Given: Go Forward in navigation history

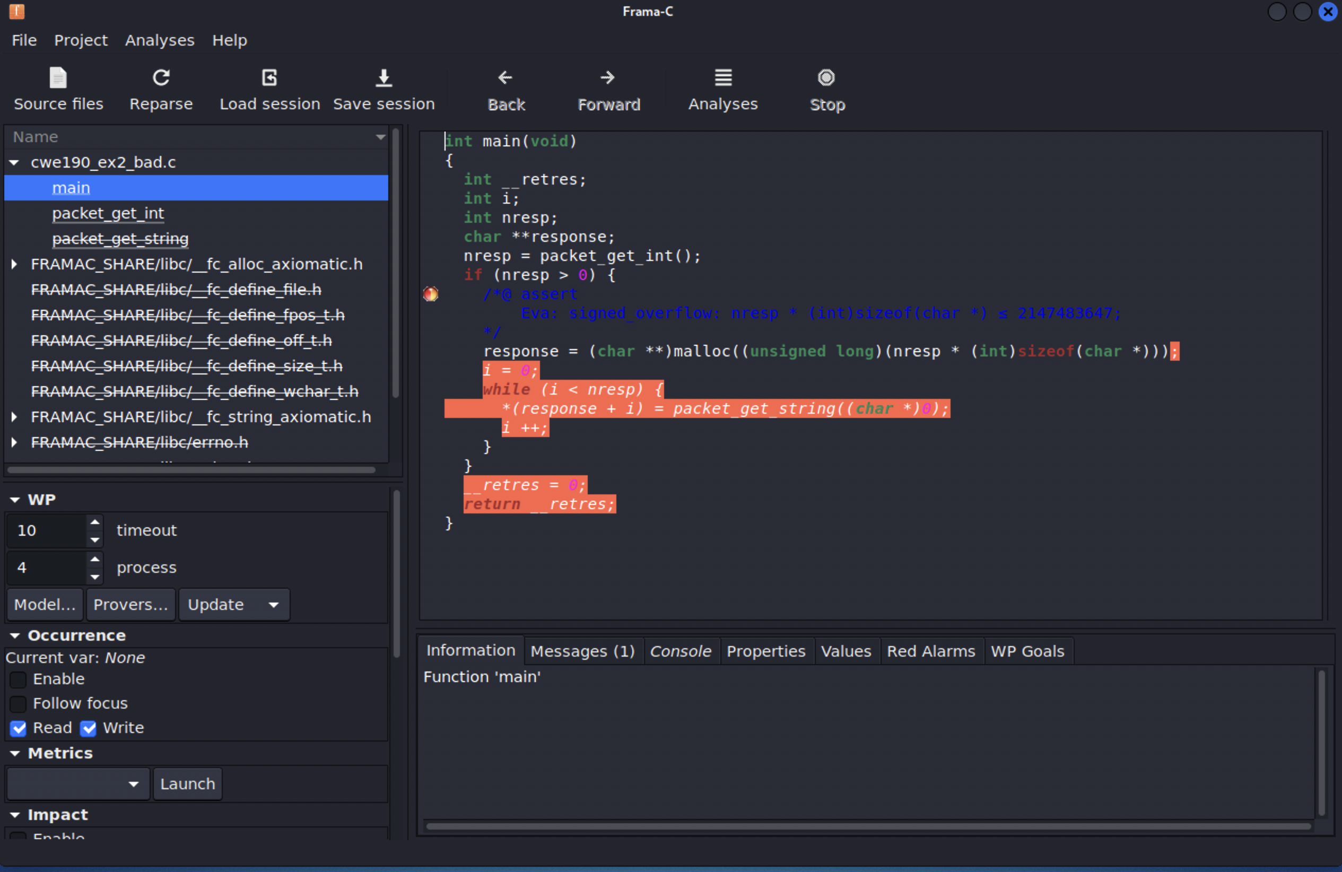Looking at the screenshot, I should (608, 90).
